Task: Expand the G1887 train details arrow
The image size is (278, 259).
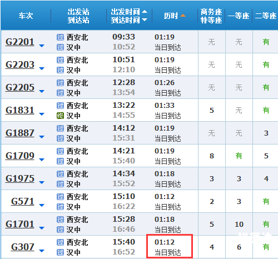Action: point(42,137)
